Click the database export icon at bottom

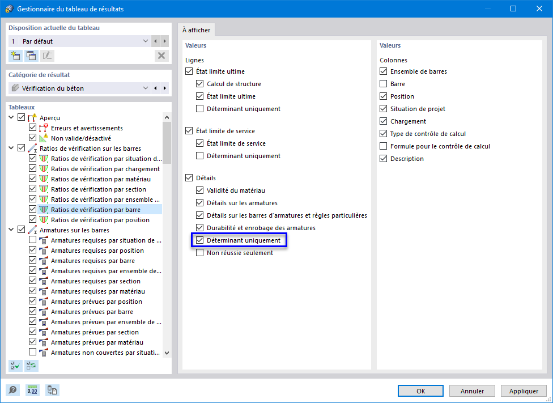click(52, 391)
